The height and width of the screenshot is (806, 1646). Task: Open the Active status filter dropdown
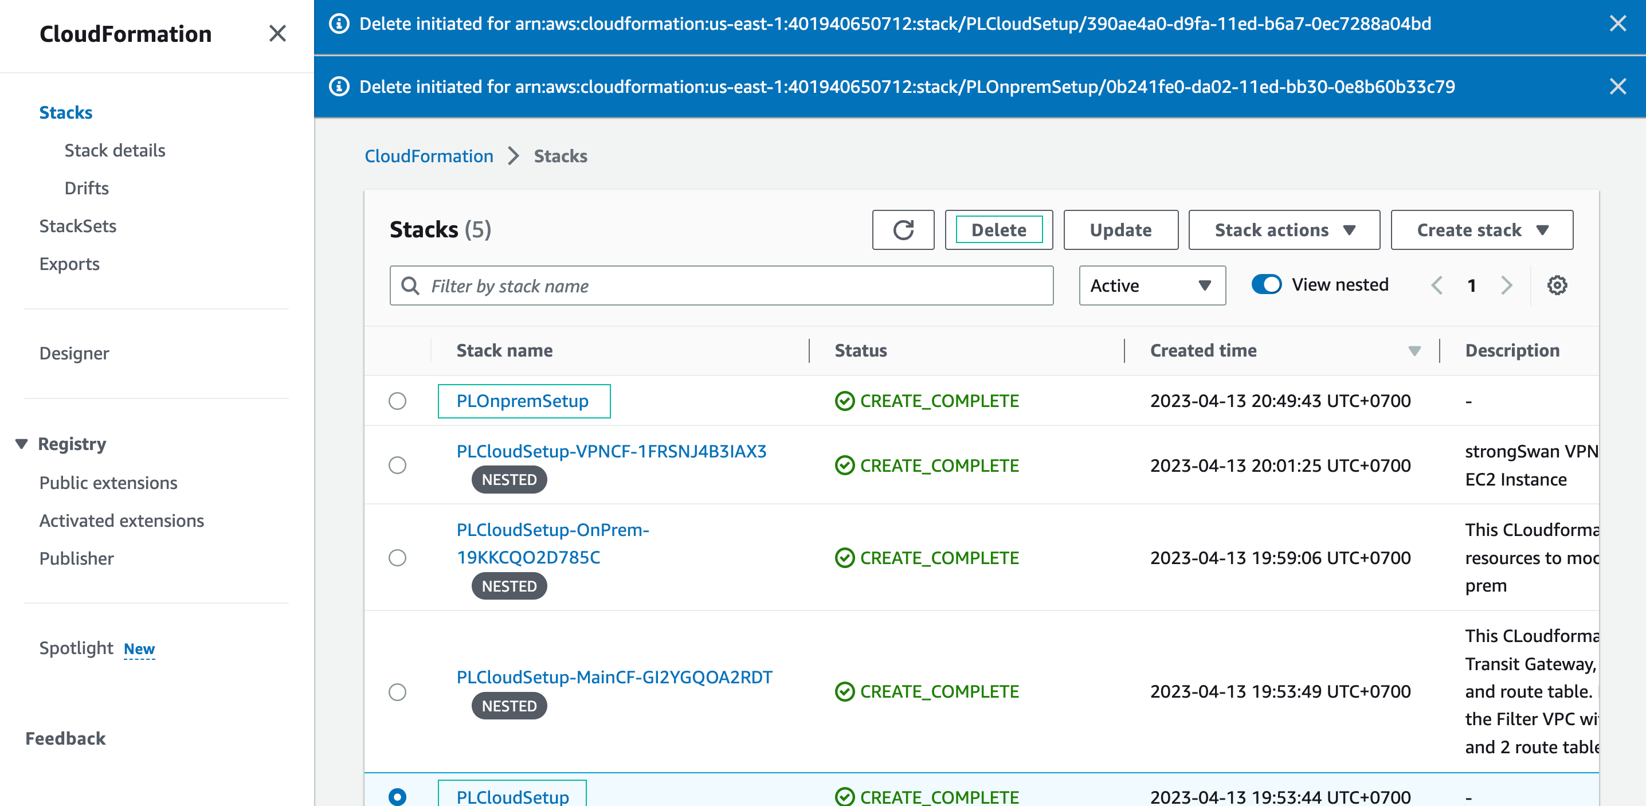click(x=1151, y=285)
